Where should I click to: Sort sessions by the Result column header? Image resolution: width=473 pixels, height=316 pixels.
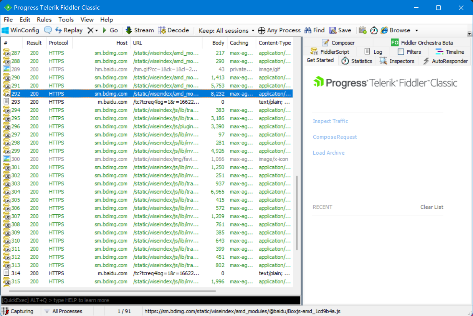34,43
